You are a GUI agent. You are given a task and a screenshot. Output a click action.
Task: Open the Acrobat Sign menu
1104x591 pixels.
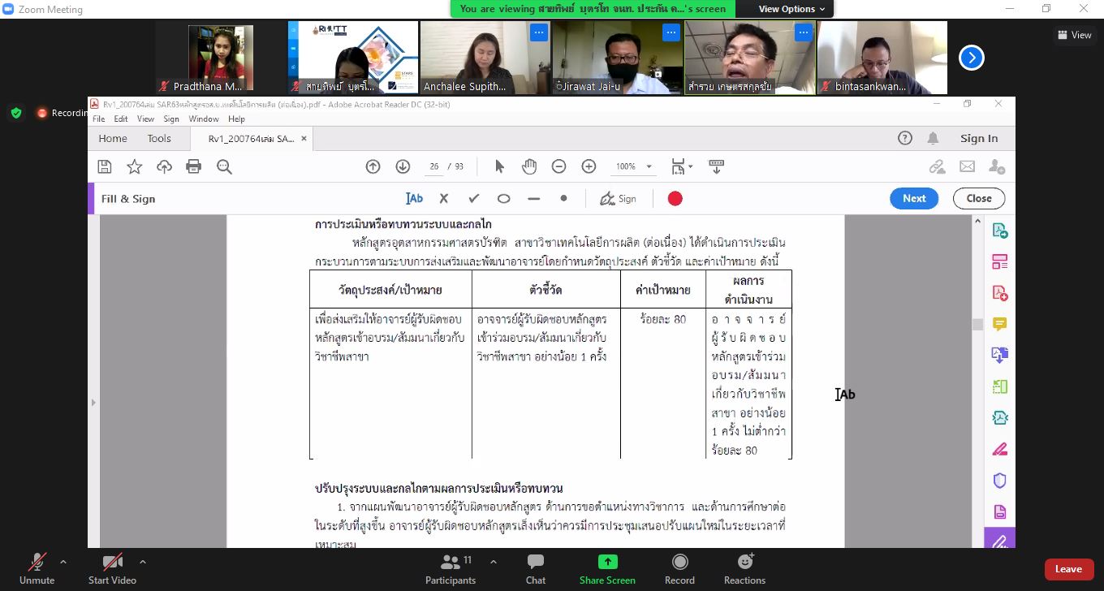pos(171,119)
